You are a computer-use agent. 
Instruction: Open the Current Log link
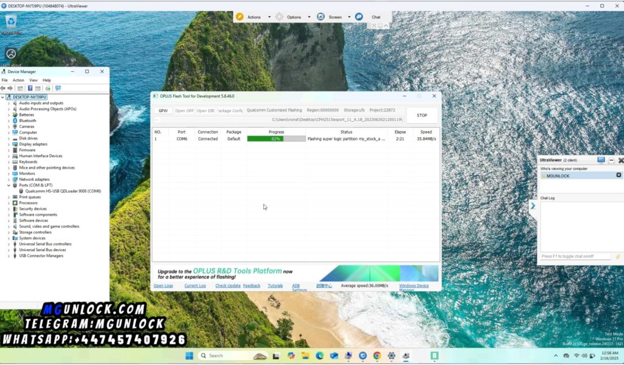(195, 286)
